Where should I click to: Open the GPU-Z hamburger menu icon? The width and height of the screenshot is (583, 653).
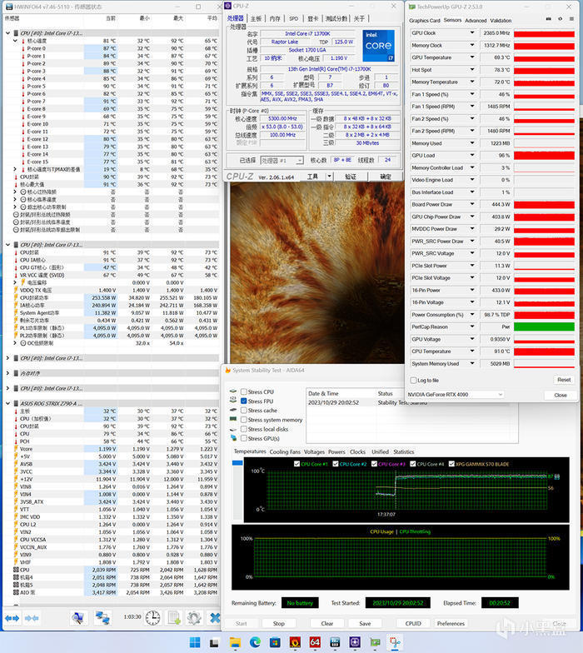point(571,19)
